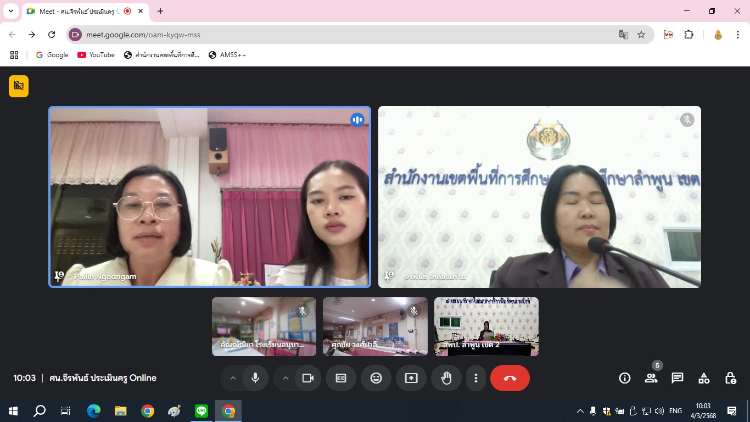Click the yellow camera-off badge at top-left
This screenshot has width=750, height=422.
click(x=19, y=86)
